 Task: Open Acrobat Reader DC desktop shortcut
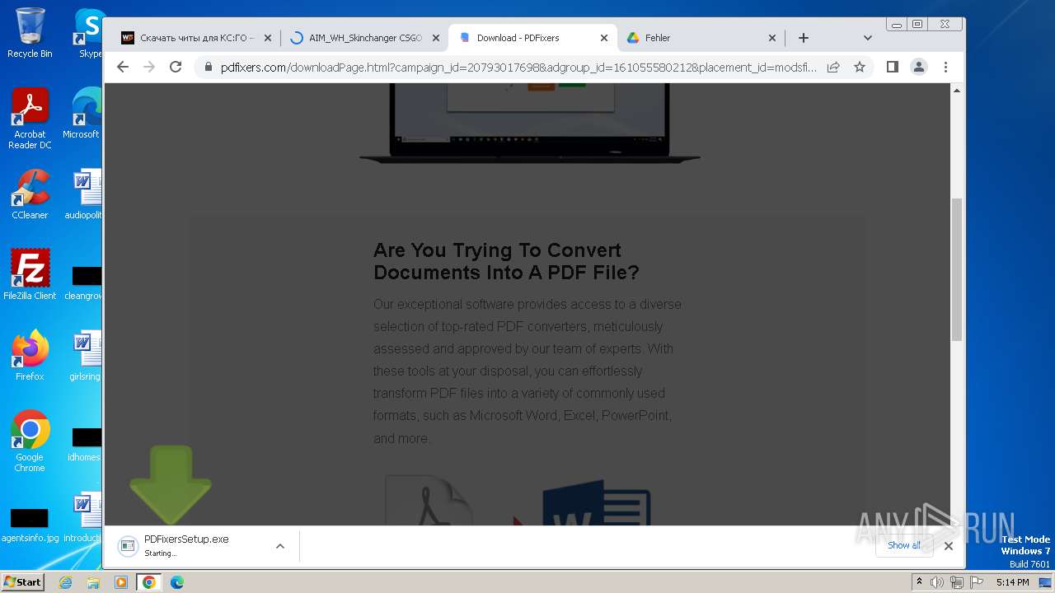click(x=30, y=119)
